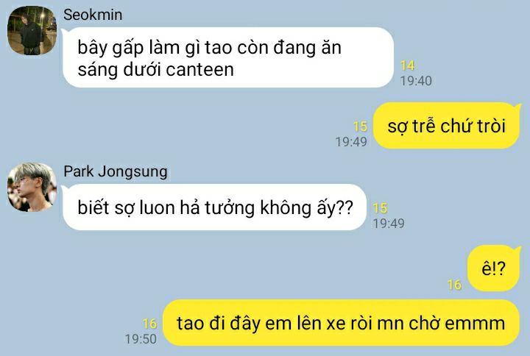Click unread count 16 beside the "ê!?" bubble
Screen dimensions: 530x356
coord(454,285)
